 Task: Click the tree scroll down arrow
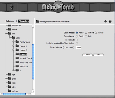tap(33, 91)
